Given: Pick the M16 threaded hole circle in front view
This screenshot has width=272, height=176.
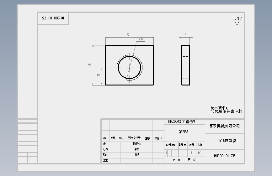Looking at the screenshot, I should 130,68.
